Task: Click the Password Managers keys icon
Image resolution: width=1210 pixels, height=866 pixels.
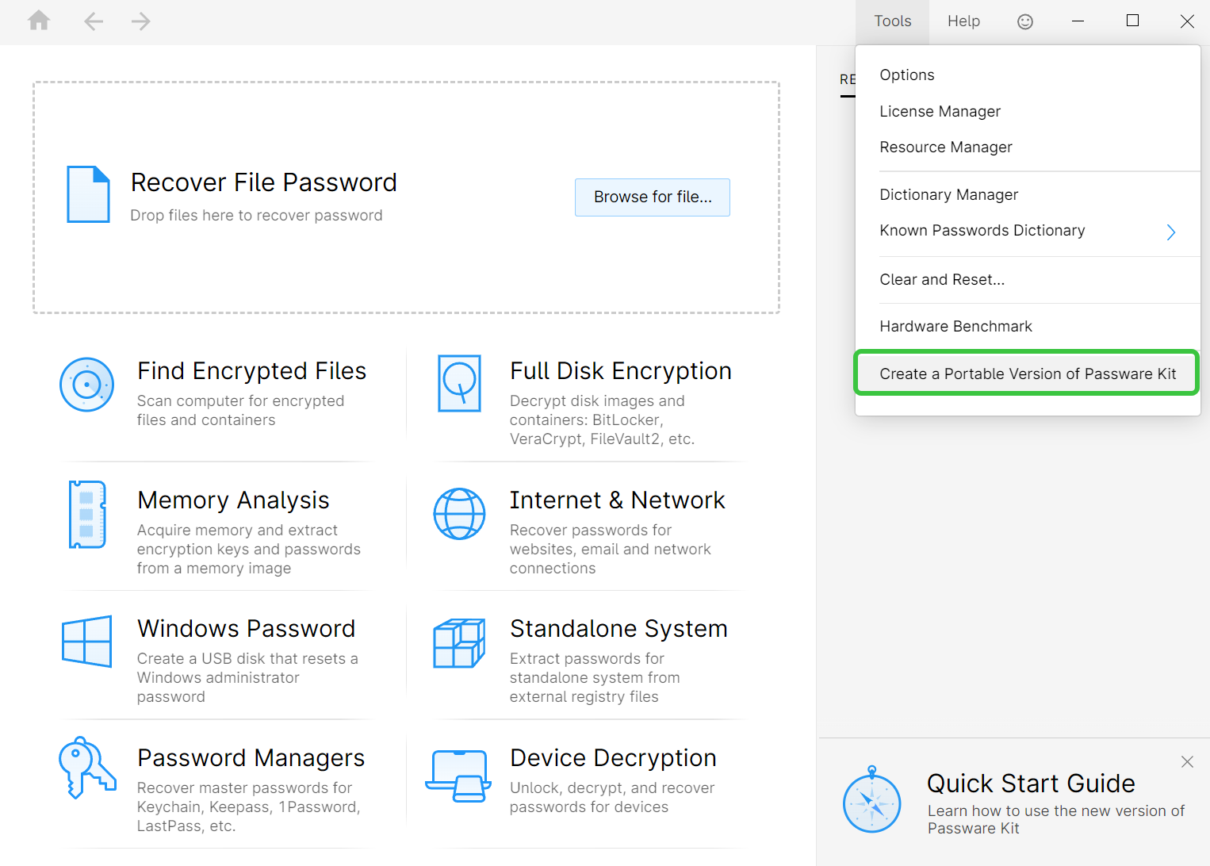Action: click(x=87, y=768)
